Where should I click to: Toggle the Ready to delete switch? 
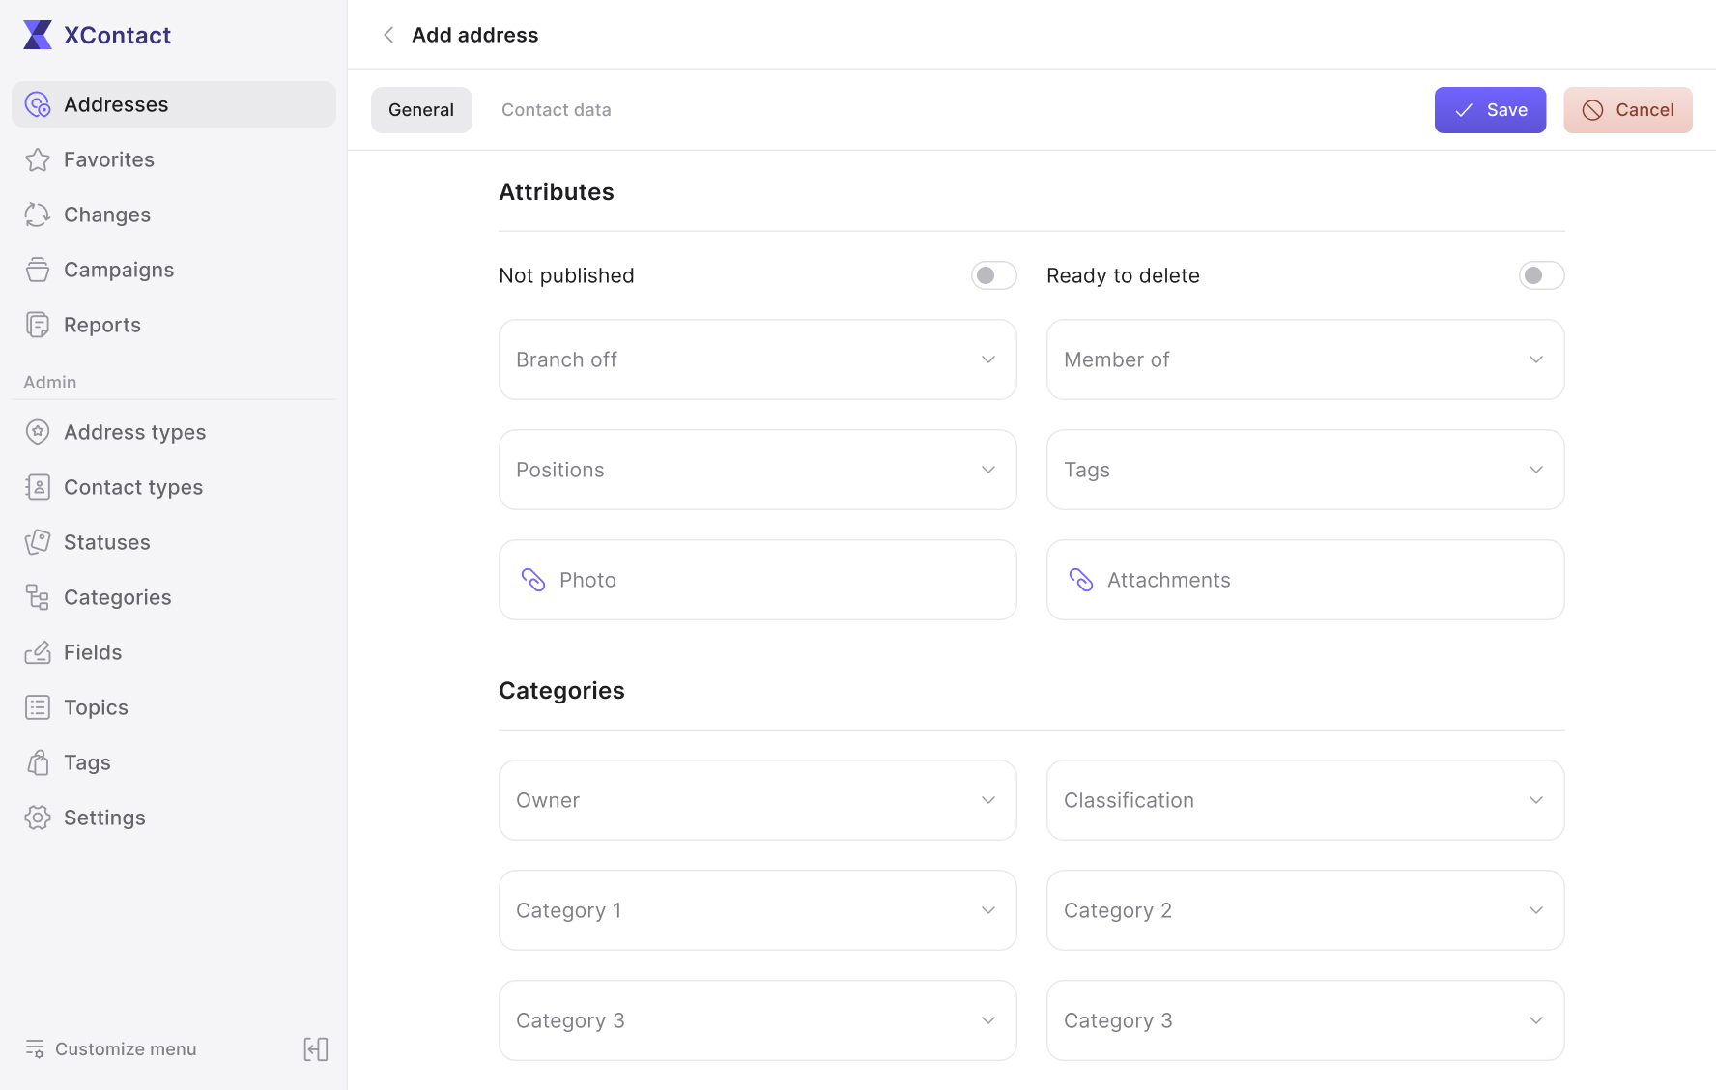click(x=1541, y=275)
